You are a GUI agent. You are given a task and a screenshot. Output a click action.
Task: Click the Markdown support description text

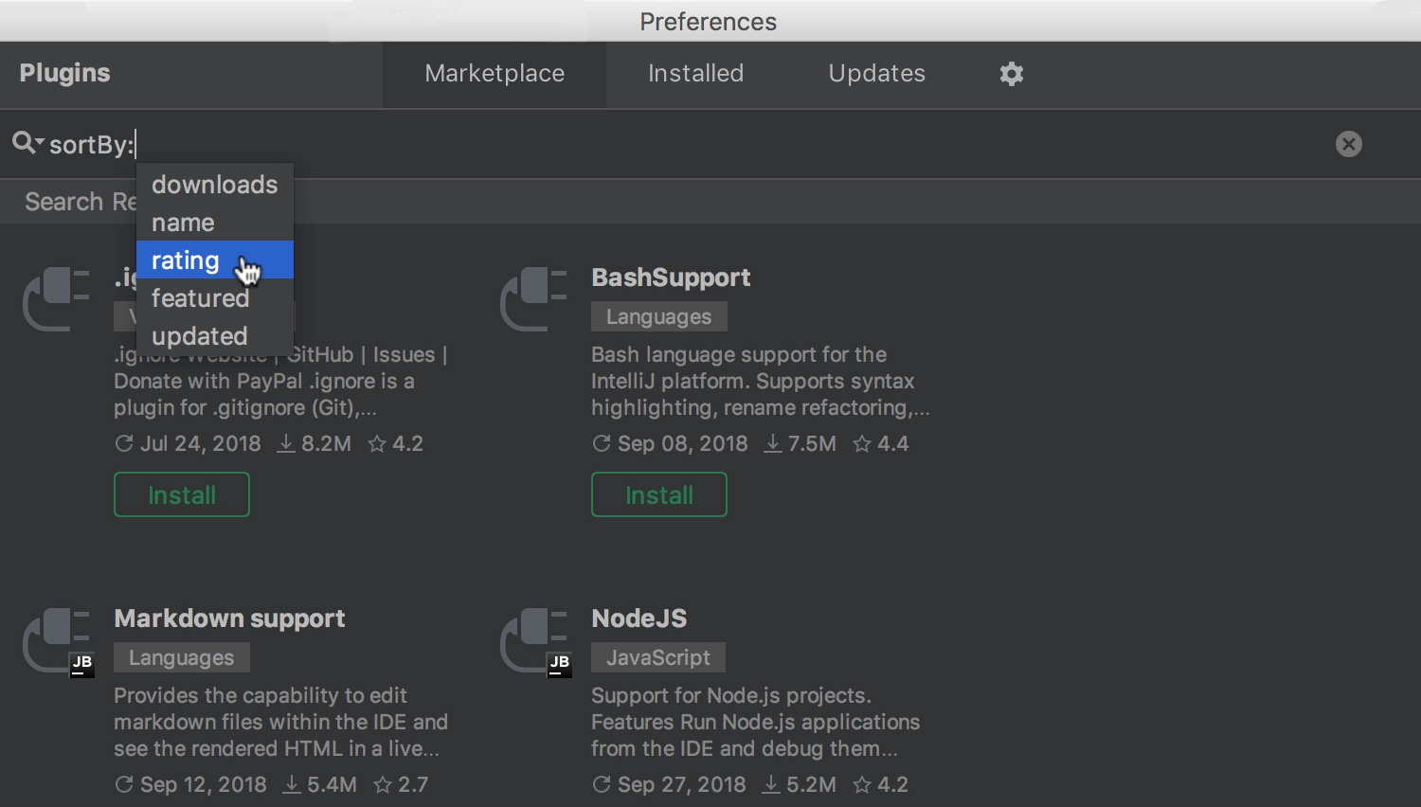[x=280, y=722]
